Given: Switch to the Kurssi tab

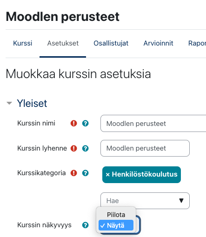Looking at the screenshot, I should tap(23, 43).
